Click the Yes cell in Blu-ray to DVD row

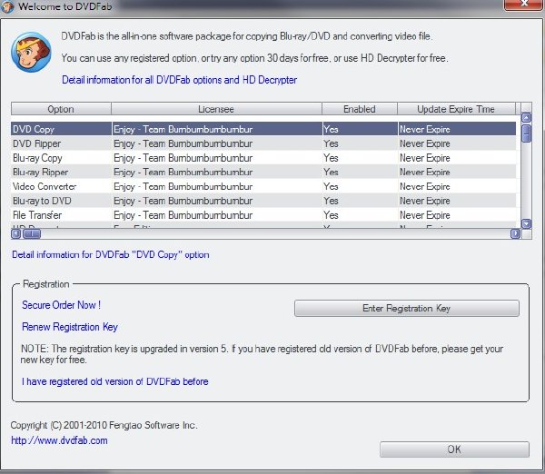coord(360,201)
